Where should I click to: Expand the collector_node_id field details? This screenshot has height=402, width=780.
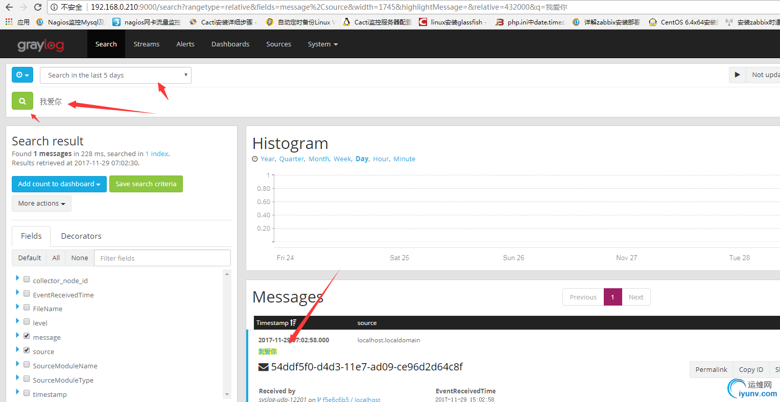click(x=17, y=278)
